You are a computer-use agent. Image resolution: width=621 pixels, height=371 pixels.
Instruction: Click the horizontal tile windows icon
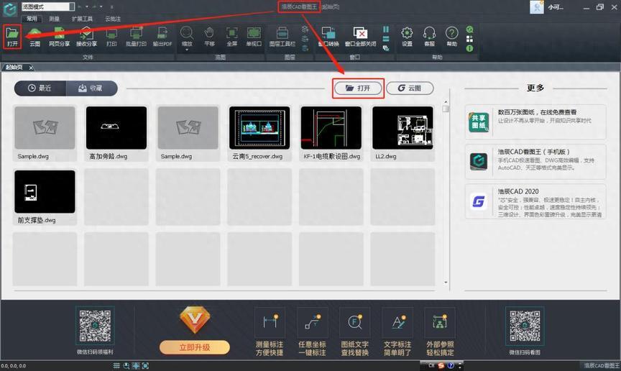coord(386,39)
